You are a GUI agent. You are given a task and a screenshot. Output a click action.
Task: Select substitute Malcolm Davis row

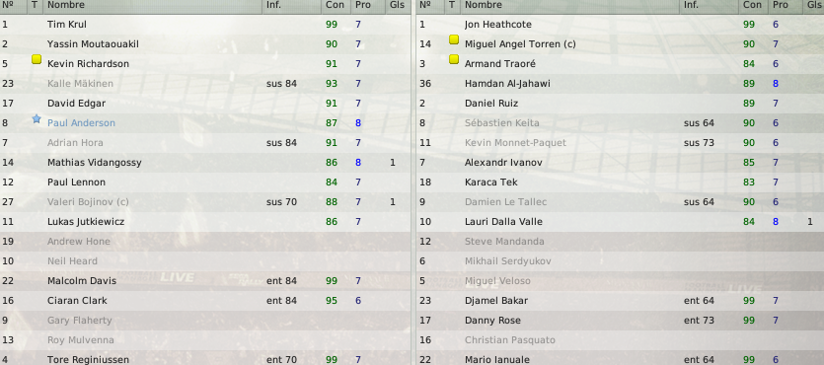click(x=205, y=281)
